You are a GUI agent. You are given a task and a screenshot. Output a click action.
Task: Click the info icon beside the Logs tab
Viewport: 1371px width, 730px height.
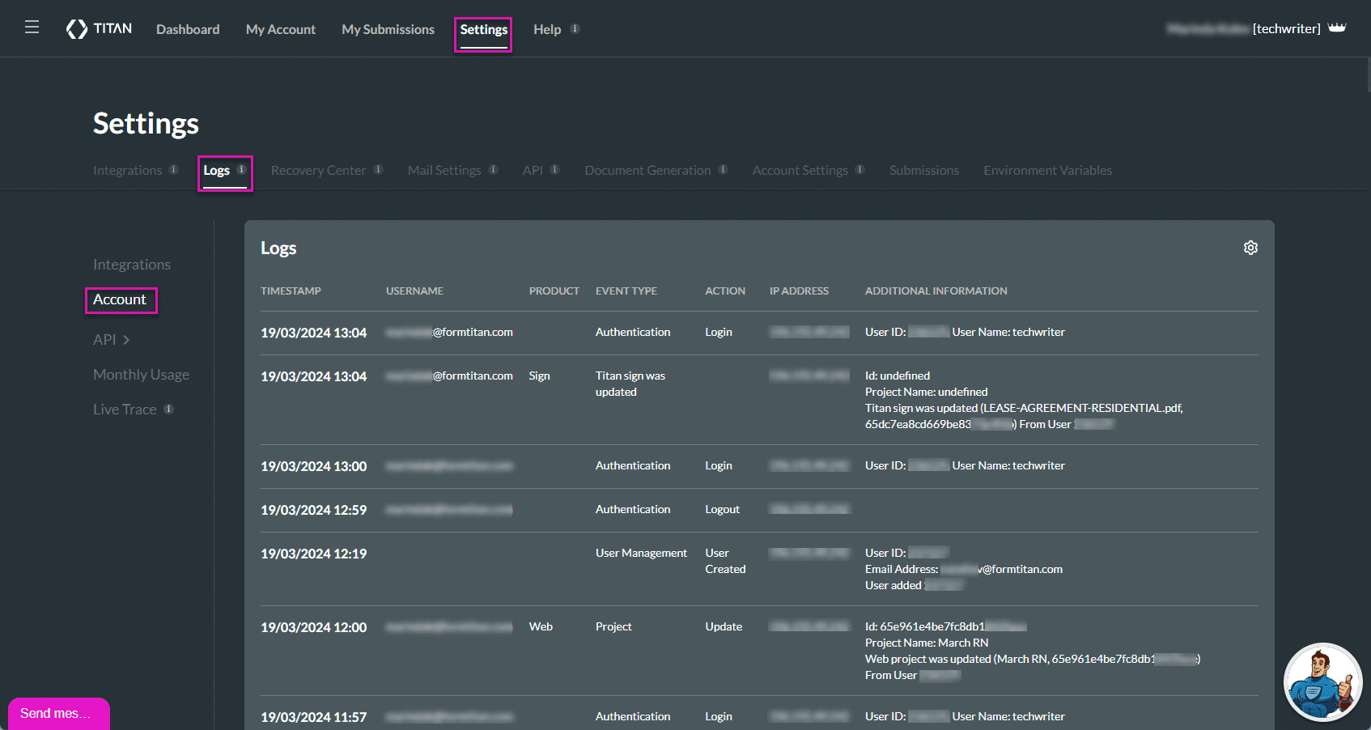242,169
